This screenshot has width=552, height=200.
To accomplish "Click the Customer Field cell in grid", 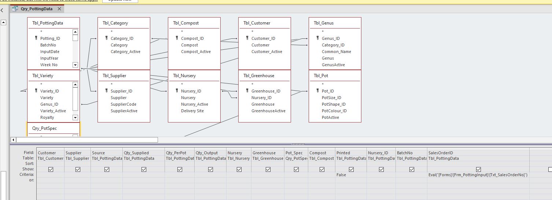I will [x=50, y=153].
